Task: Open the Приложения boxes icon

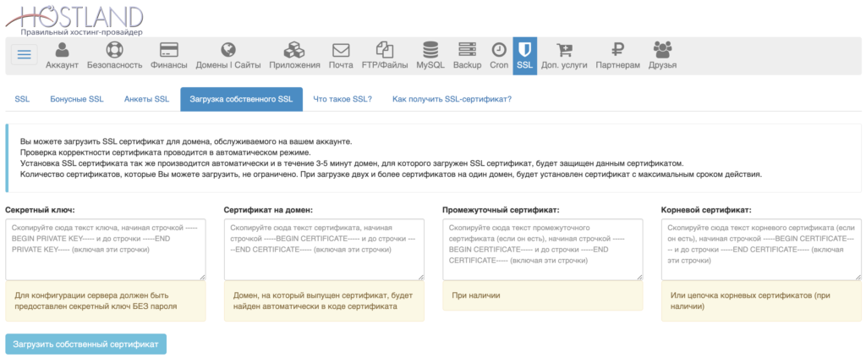Action: pyautogui.click(x=294, y=50)
